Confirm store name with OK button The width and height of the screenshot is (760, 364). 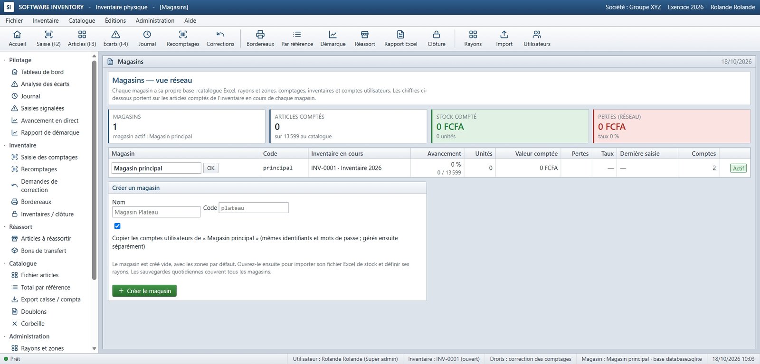click(x=211, y=168)
